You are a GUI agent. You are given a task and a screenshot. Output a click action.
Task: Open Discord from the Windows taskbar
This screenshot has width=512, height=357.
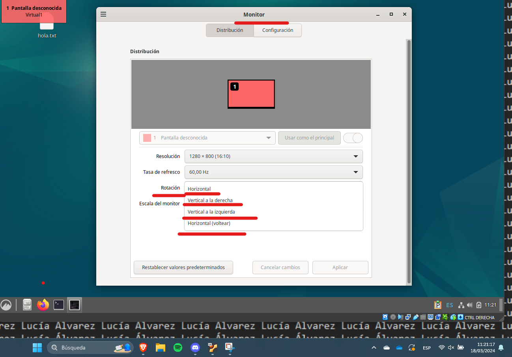pos(195,348)
